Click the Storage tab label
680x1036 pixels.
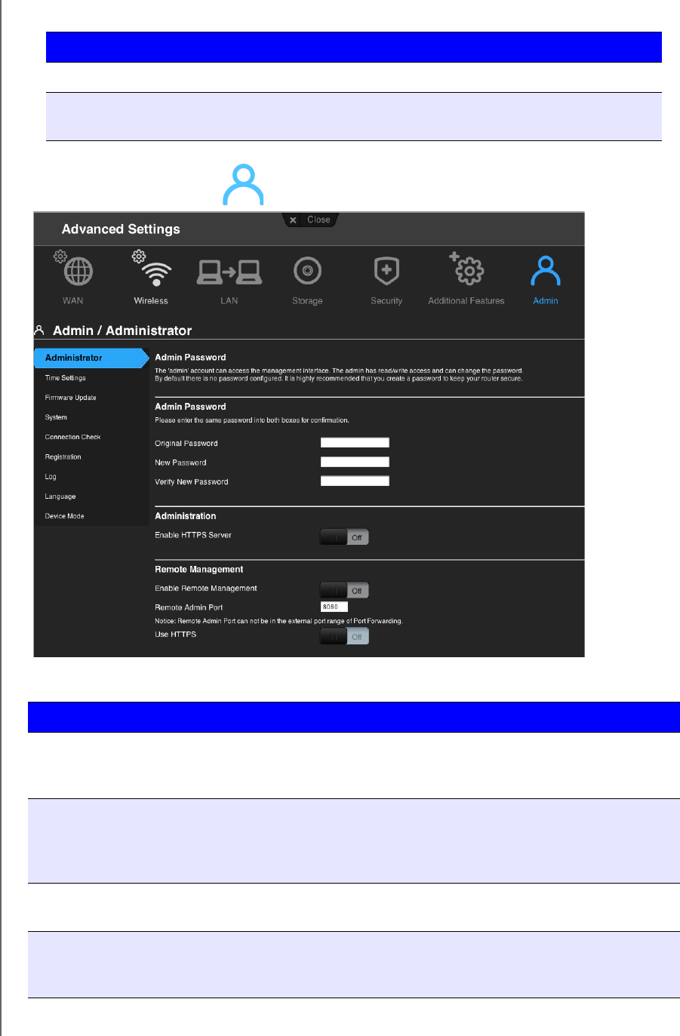307,301
